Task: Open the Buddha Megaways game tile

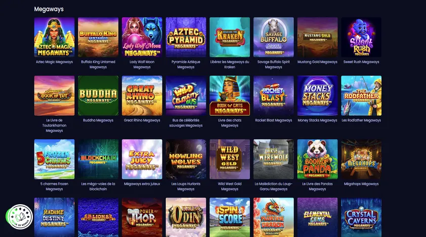Action: 98,96
